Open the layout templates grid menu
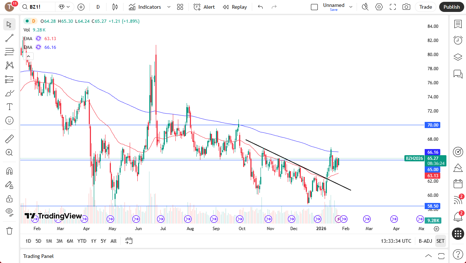466x263 pixels. (x=180, y=7)
